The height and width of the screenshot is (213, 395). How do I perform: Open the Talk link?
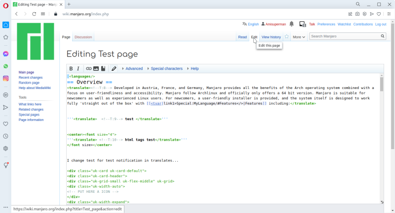point(312,24)
